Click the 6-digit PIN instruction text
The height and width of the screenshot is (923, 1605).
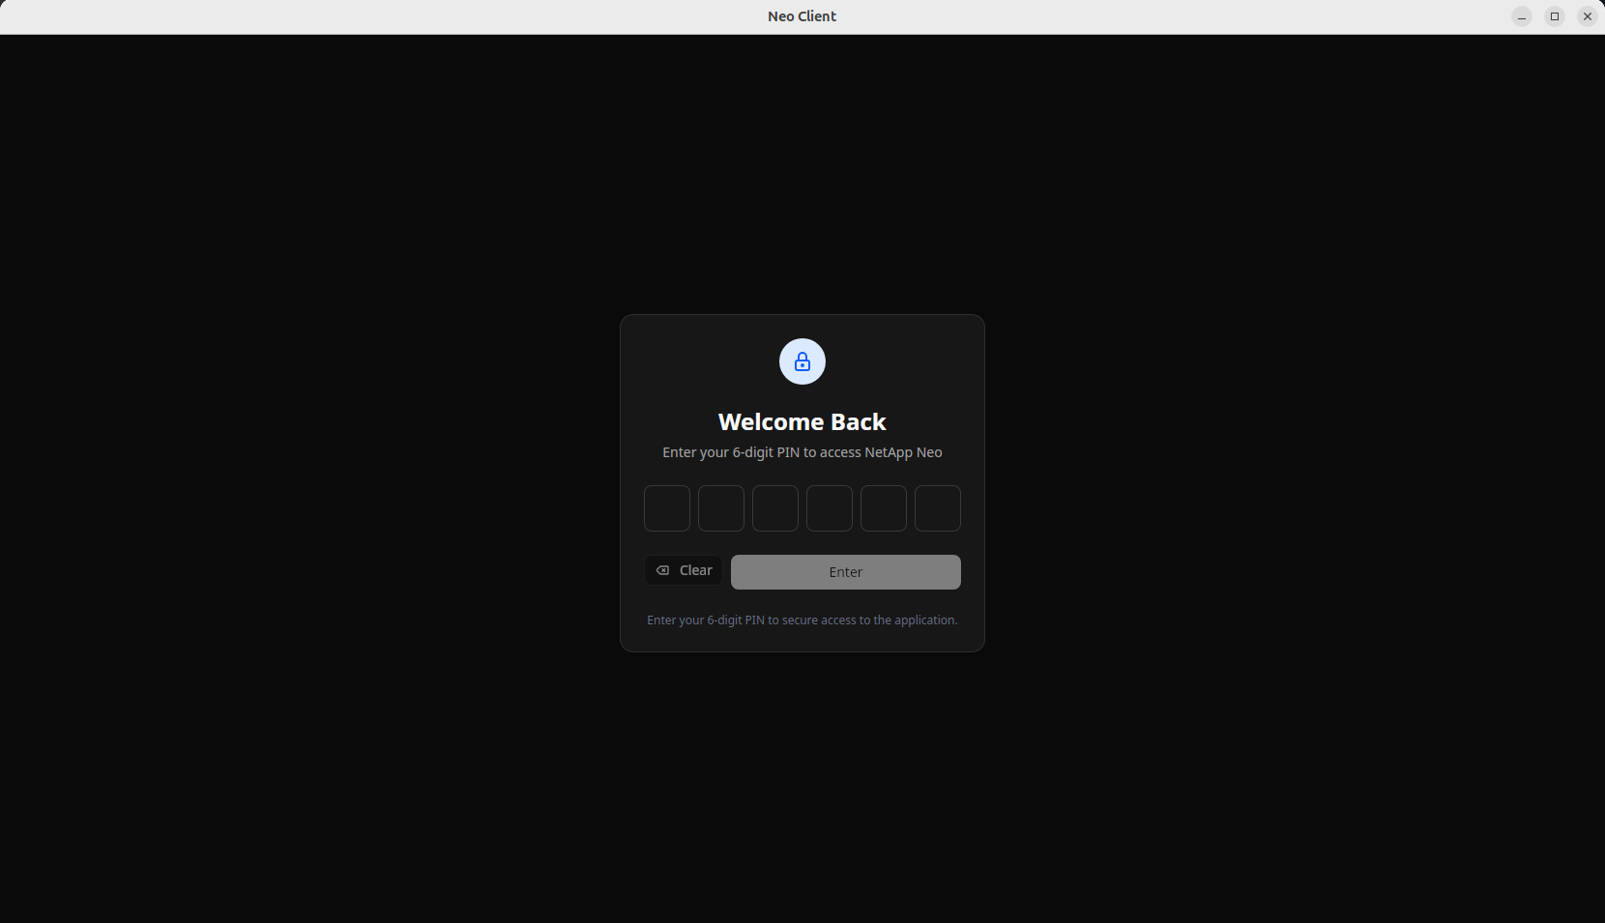point(802,451)
